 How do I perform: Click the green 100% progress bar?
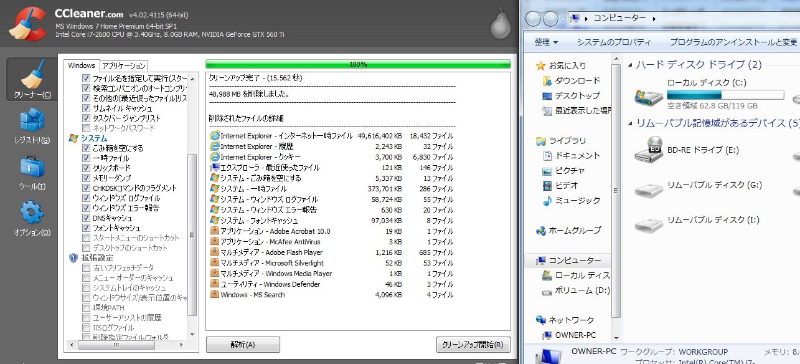coord(358,64)
